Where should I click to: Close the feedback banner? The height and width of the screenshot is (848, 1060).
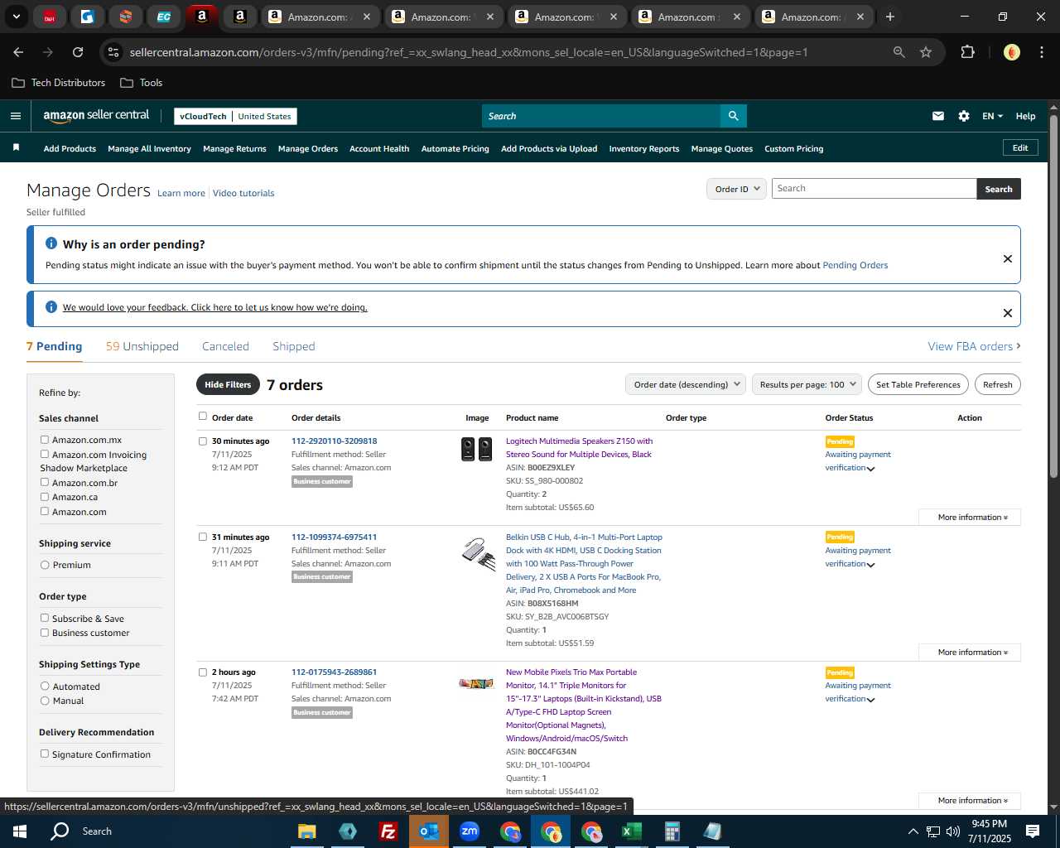1008,313
